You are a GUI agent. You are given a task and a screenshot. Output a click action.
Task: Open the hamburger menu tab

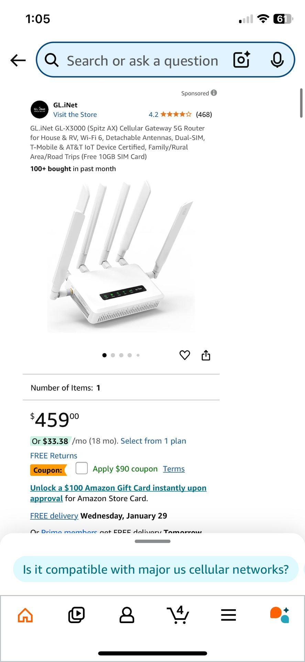point(228,615)
